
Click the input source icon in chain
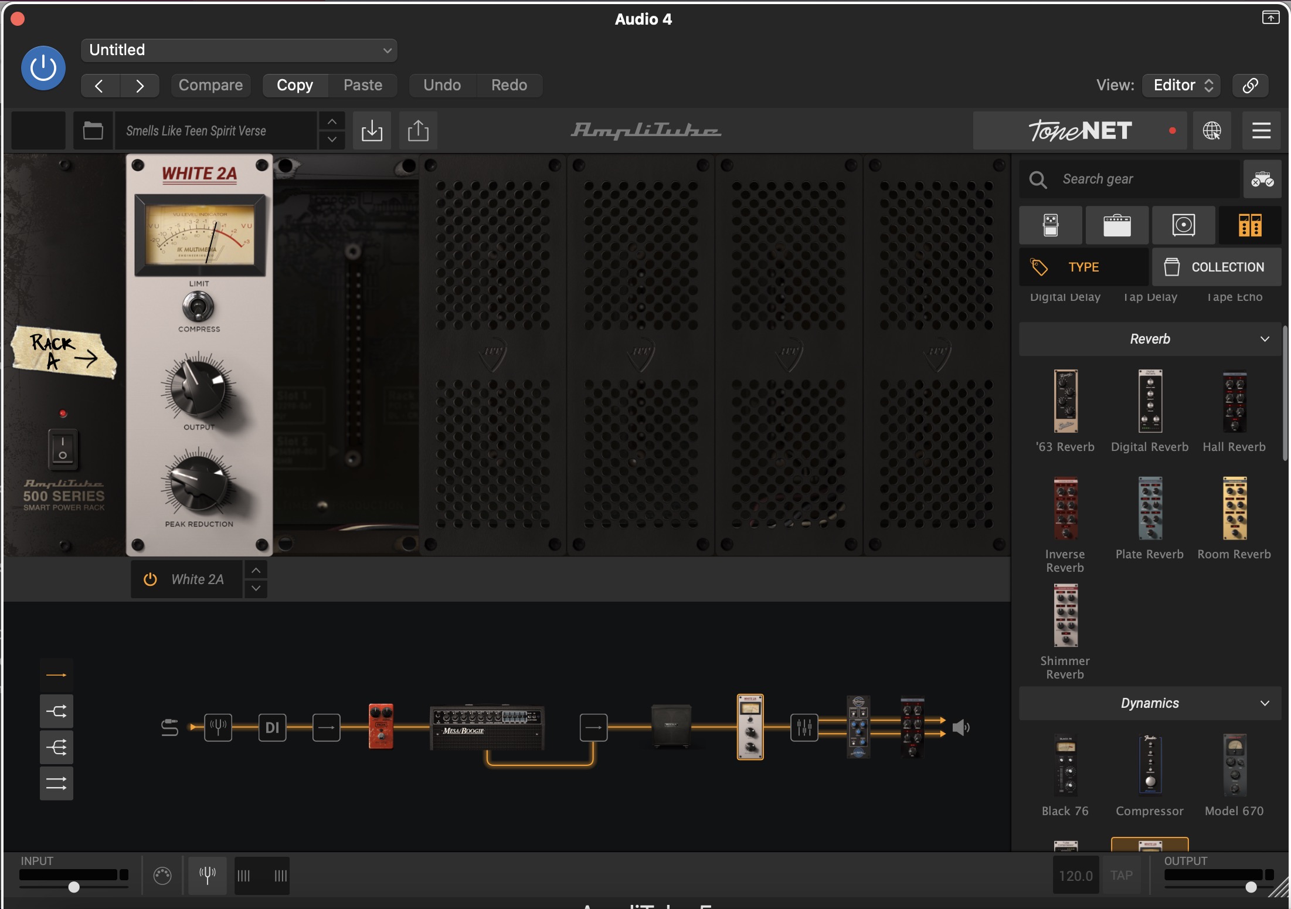click(169, 728)
